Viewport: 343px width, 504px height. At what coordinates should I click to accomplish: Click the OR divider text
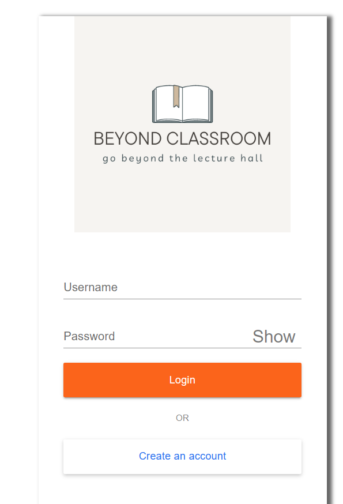[x=182, y=418]
